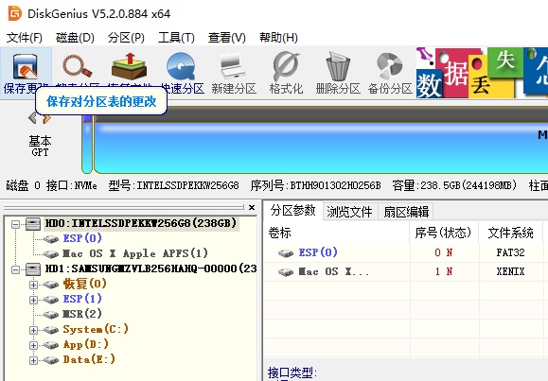This screenshot has width=548, height=381.
Task: Select ESP(0) under HD0 in tree
Action: click(x=82, y=238)
